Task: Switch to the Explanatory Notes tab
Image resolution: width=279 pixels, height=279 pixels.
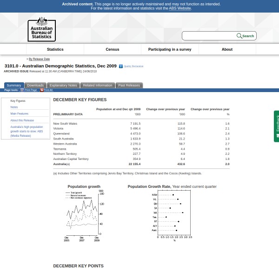Action: tap(63, 86)
